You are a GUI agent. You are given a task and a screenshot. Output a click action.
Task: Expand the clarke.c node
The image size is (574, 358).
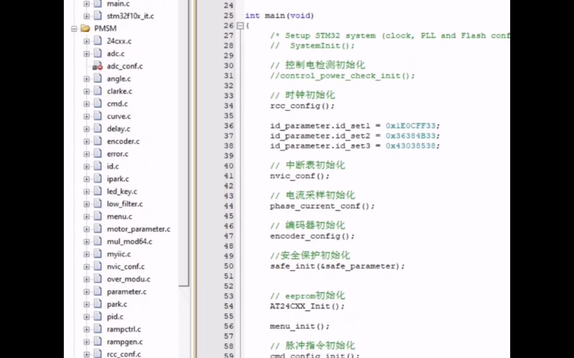point(87,91)
